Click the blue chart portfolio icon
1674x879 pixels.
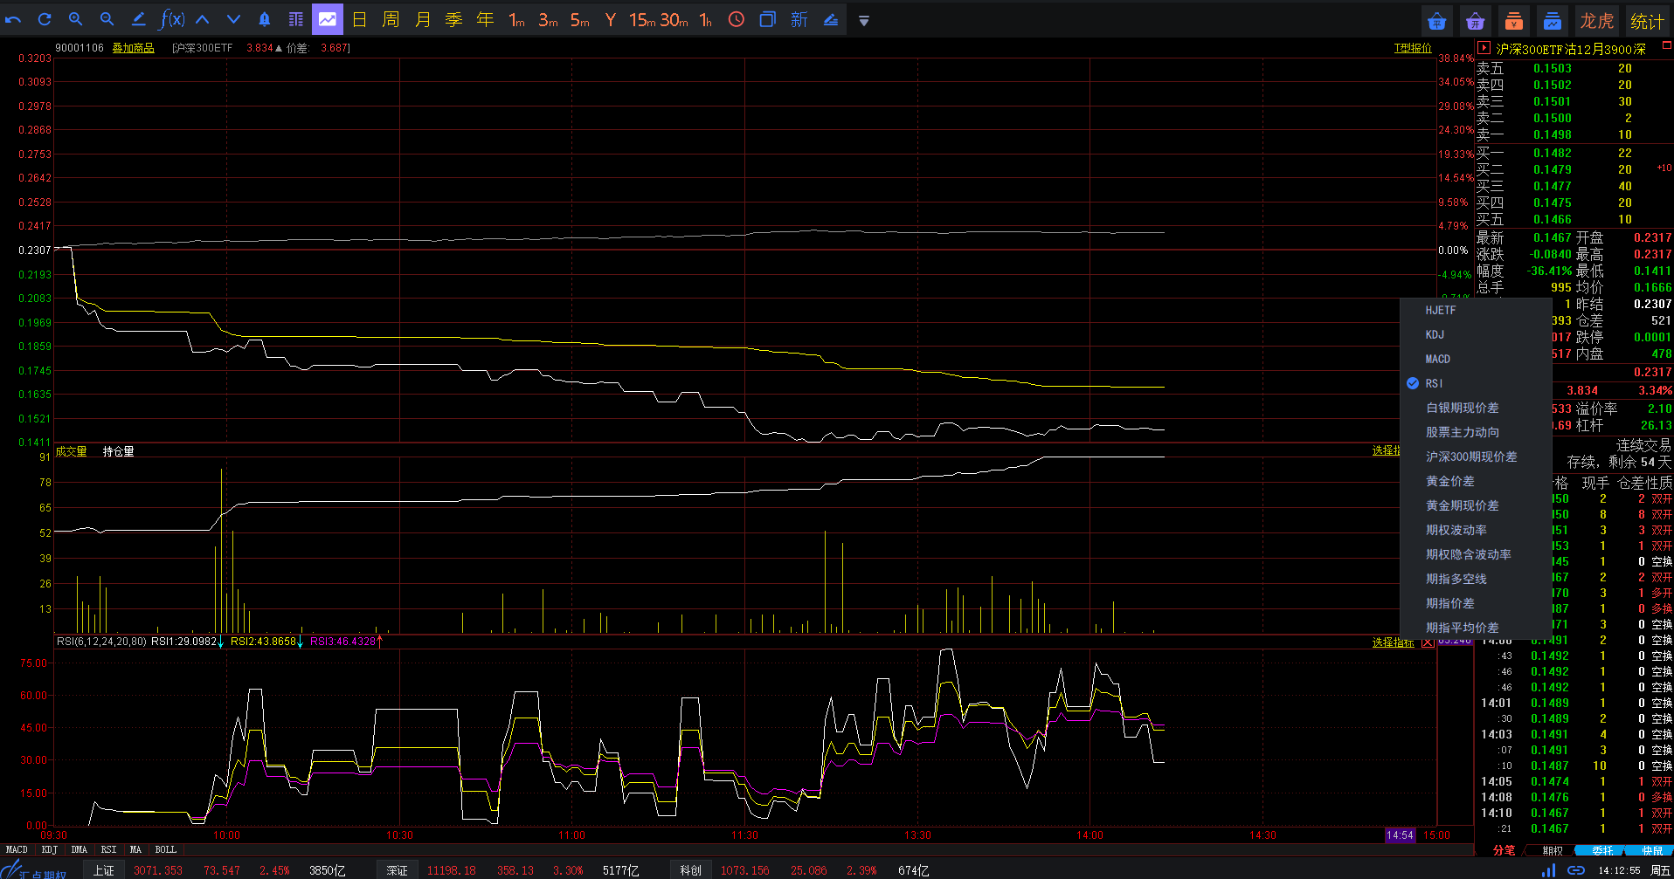(1553, 21)
